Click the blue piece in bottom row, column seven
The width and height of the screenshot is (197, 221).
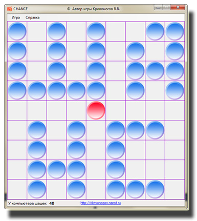coord(135,189)
